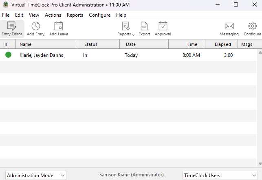Sort by the Time column header
Image resolution: width=262 pixels, height=180 pixels.
point(187,44)
